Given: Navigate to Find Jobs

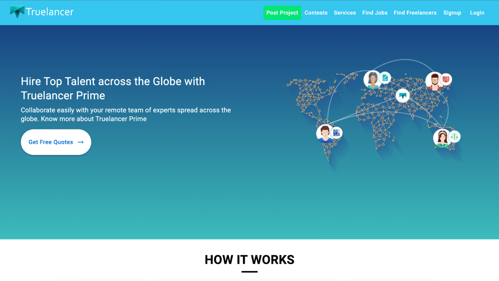Looking at the screenshot, I should click(x=375, y=13).
